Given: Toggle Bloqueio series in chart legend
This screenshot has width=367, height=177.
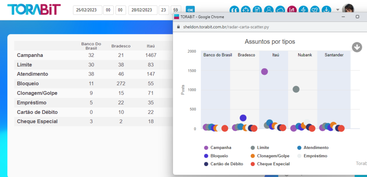Looking at the screenshot, I should (x=216, y=156).
